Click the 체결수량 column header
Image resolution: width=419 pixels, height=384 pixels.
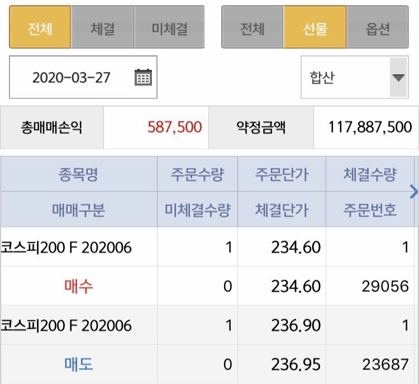pyautogui.click(x=369, y=175)
